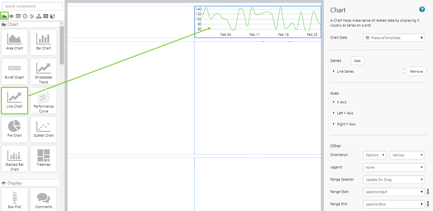Image resolution: width=433 pixels, height=211 pixels.
Task: Open the Chart Data dropdown
Action: [x=394, y=38]
